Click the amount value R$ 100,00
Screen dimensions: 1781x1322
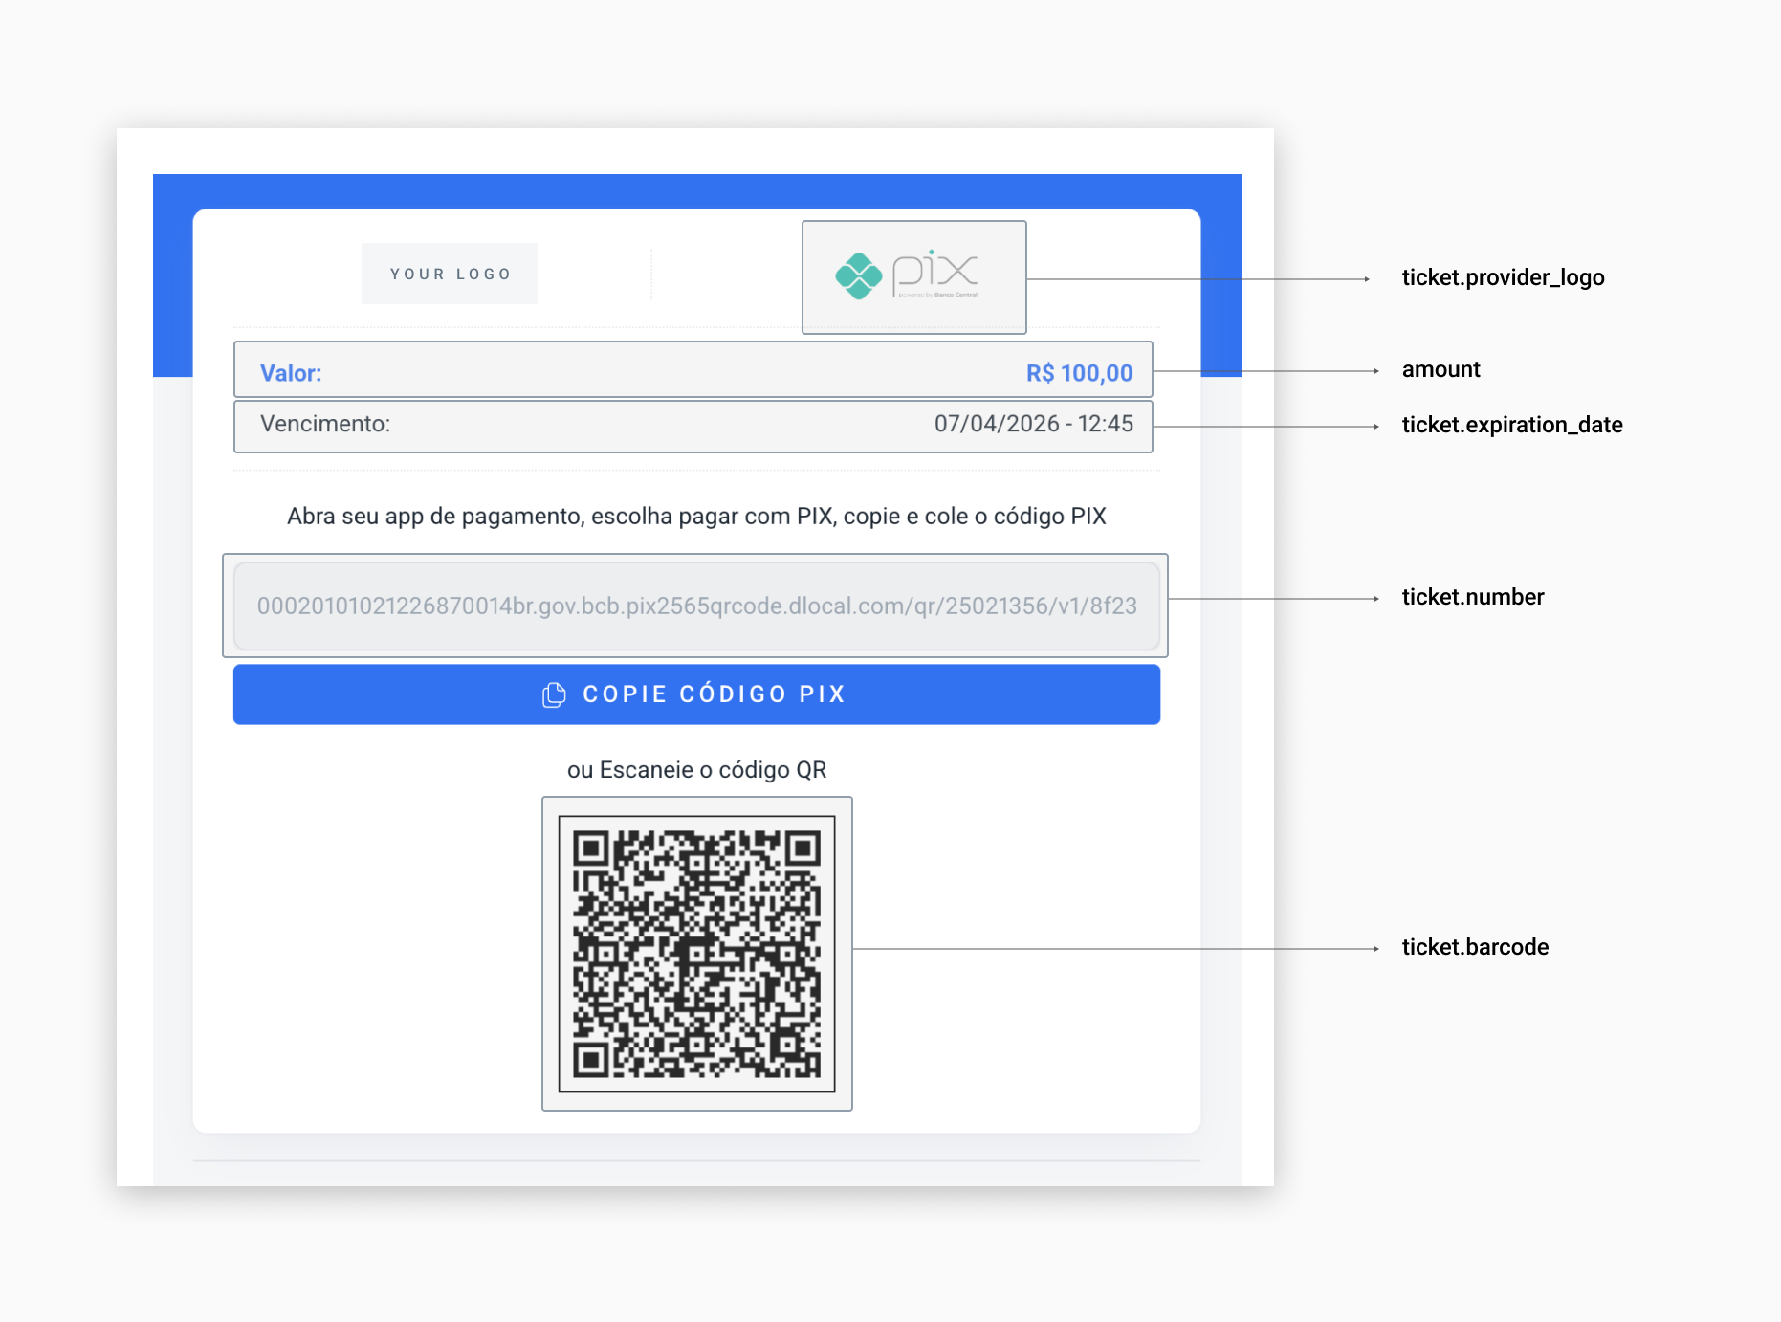[x=1079, y=373]
